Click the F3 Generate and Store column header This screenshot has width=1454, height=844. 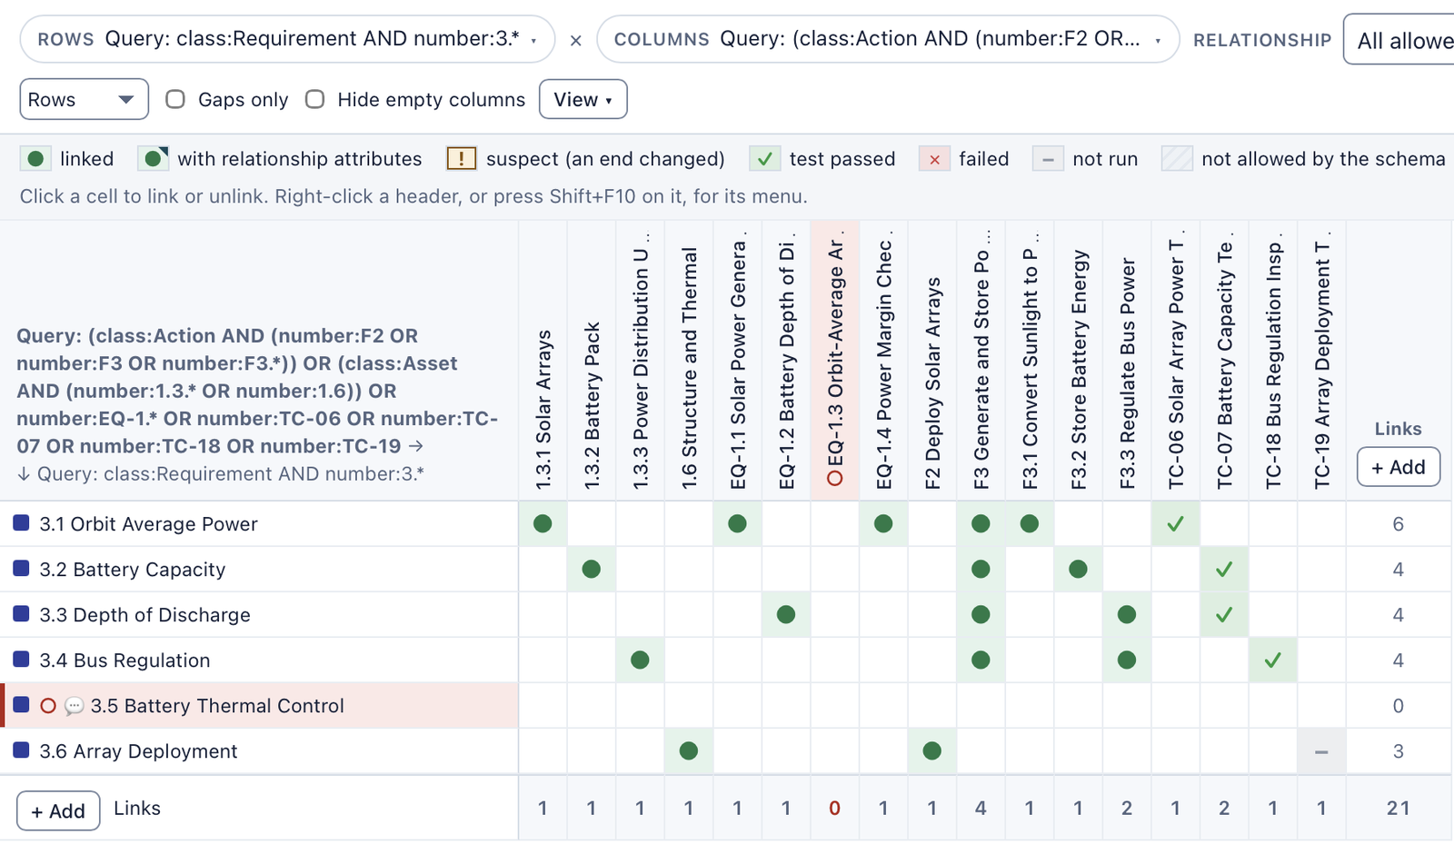tap(981, 361)
